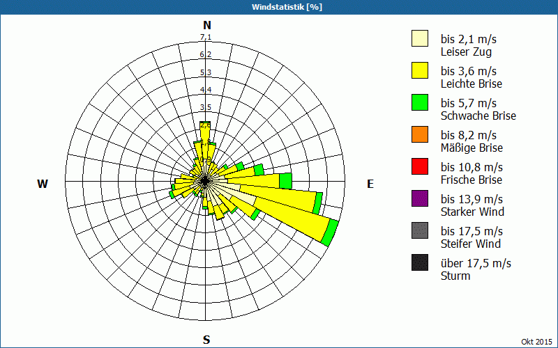Click the 'über 17,5 m/s' speed text
The image size is (558, 348).
click(x=476, y=263)
